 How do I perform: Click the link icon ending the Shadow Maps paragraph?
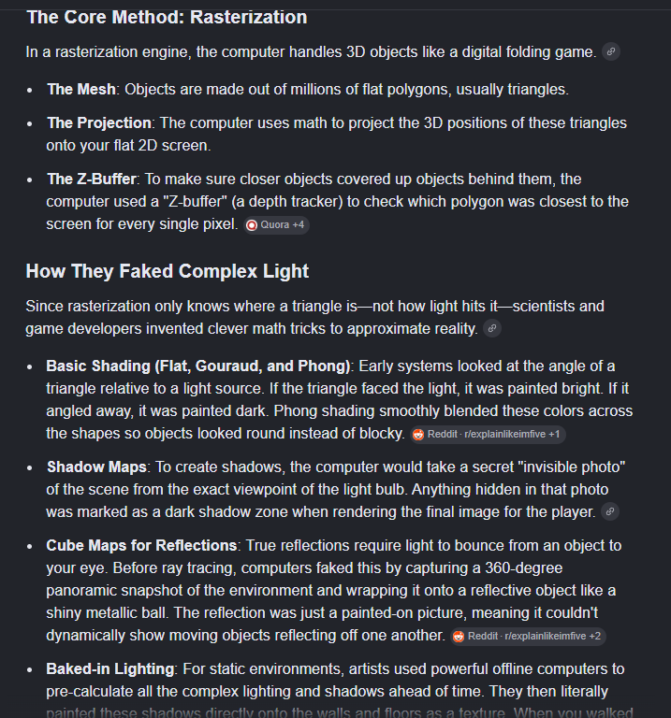(x=610, y=511)
